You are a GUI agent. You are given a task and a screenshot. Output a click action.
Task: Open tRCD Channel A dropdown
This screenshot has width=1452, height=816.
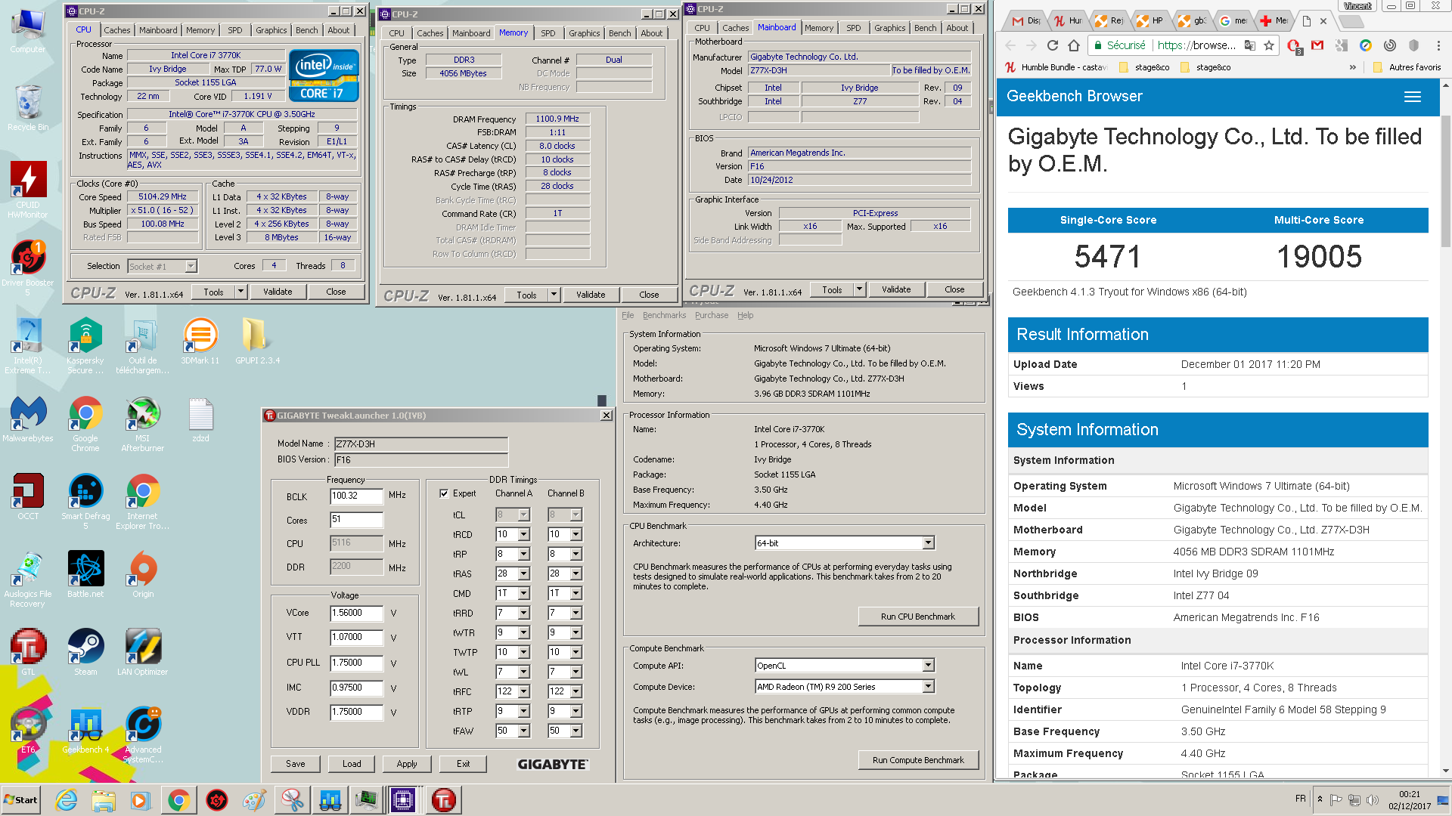523,534
